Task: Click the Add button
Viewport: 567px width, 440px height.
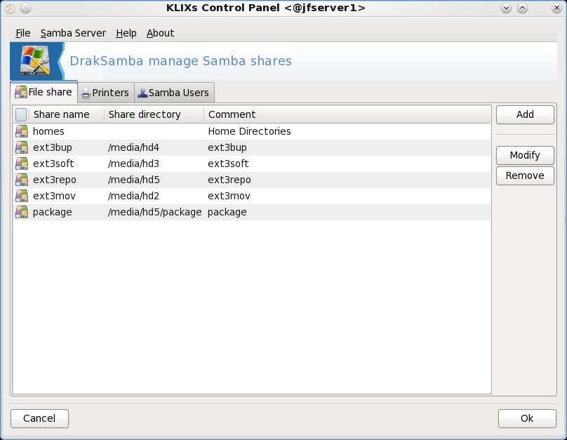Action: click(x=525, y=114)
